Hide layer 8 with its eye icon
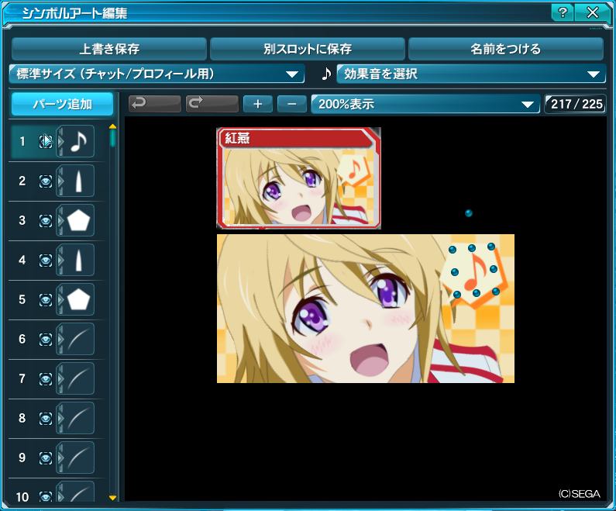 (x=46, y=418)
